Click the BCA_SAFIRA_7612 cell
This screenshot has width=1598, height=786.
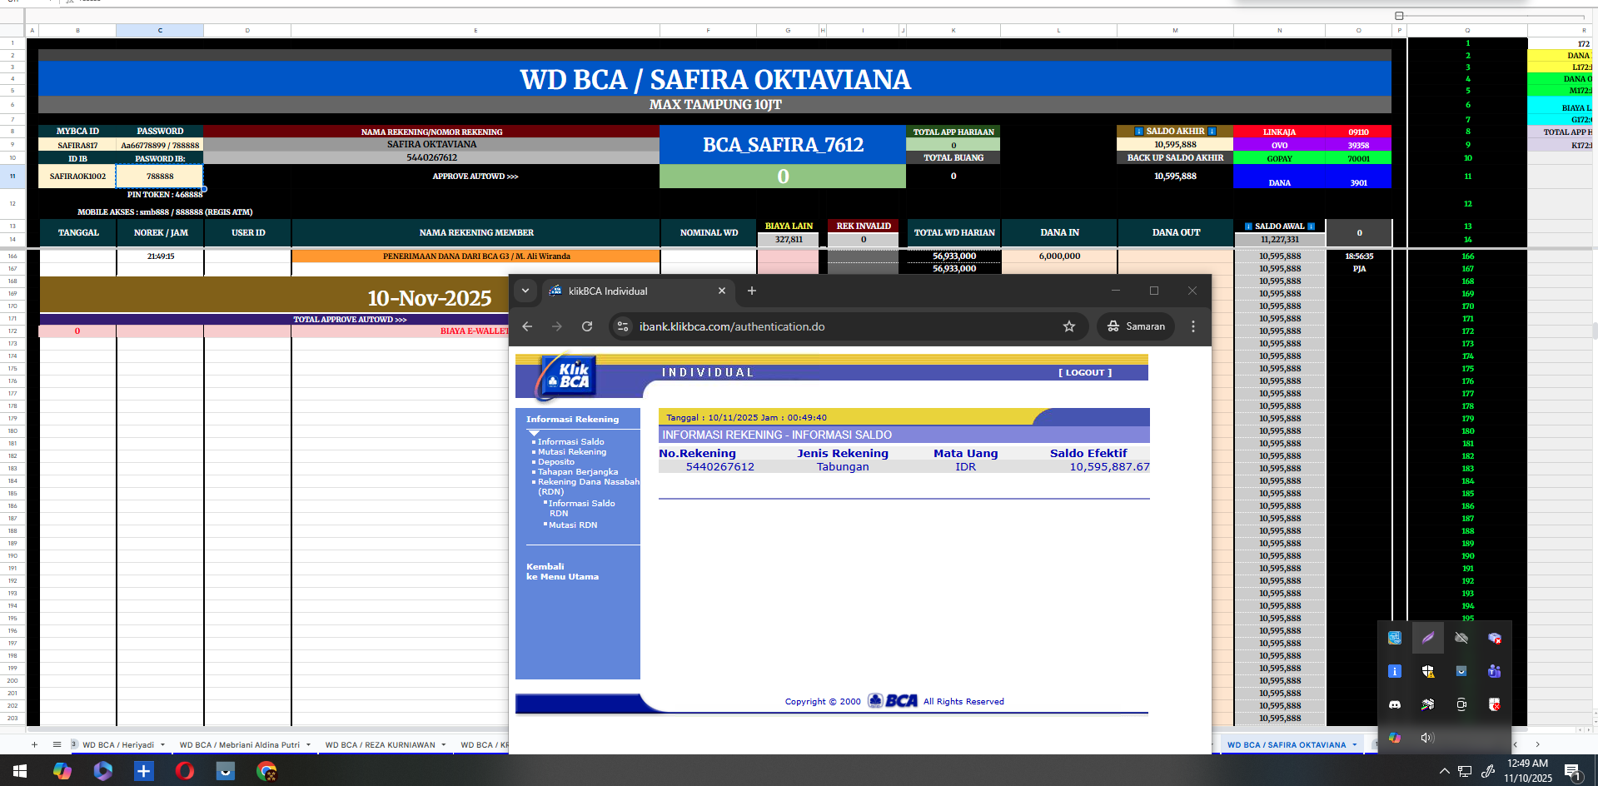tap(783, 145)
